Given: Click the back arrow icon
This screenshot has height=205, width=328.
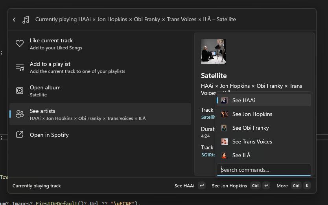Looking at the screenshot, I should 14,20.
